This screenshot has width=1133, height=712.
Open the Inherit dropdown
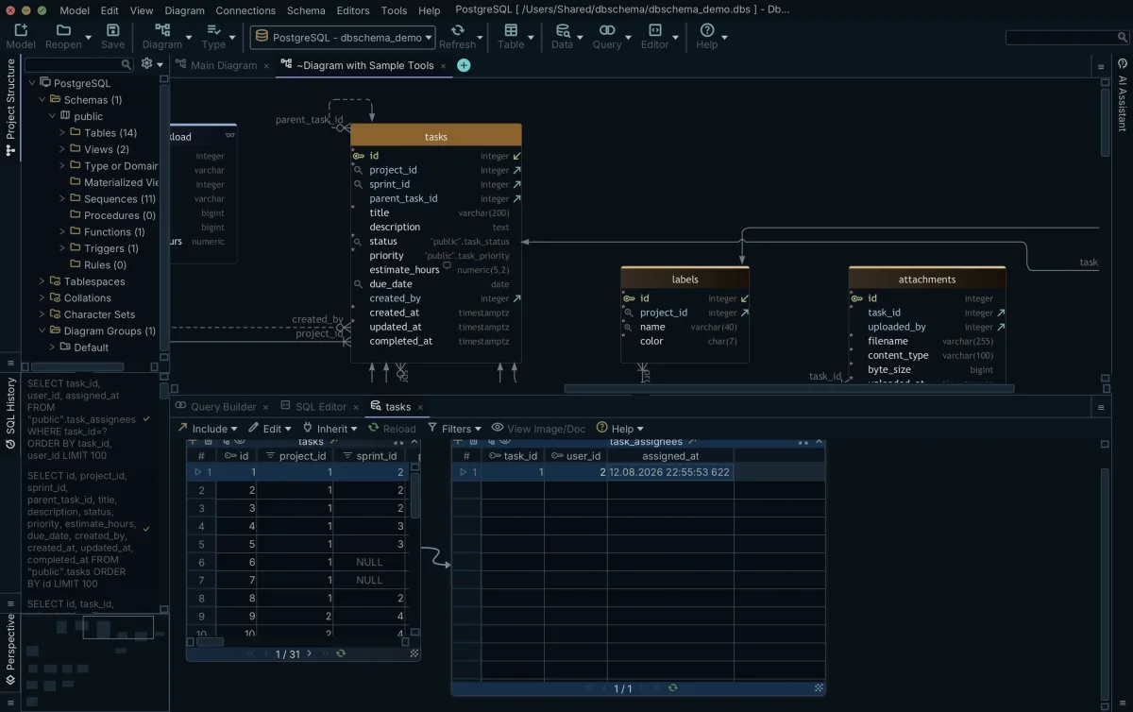coord(330,429)
